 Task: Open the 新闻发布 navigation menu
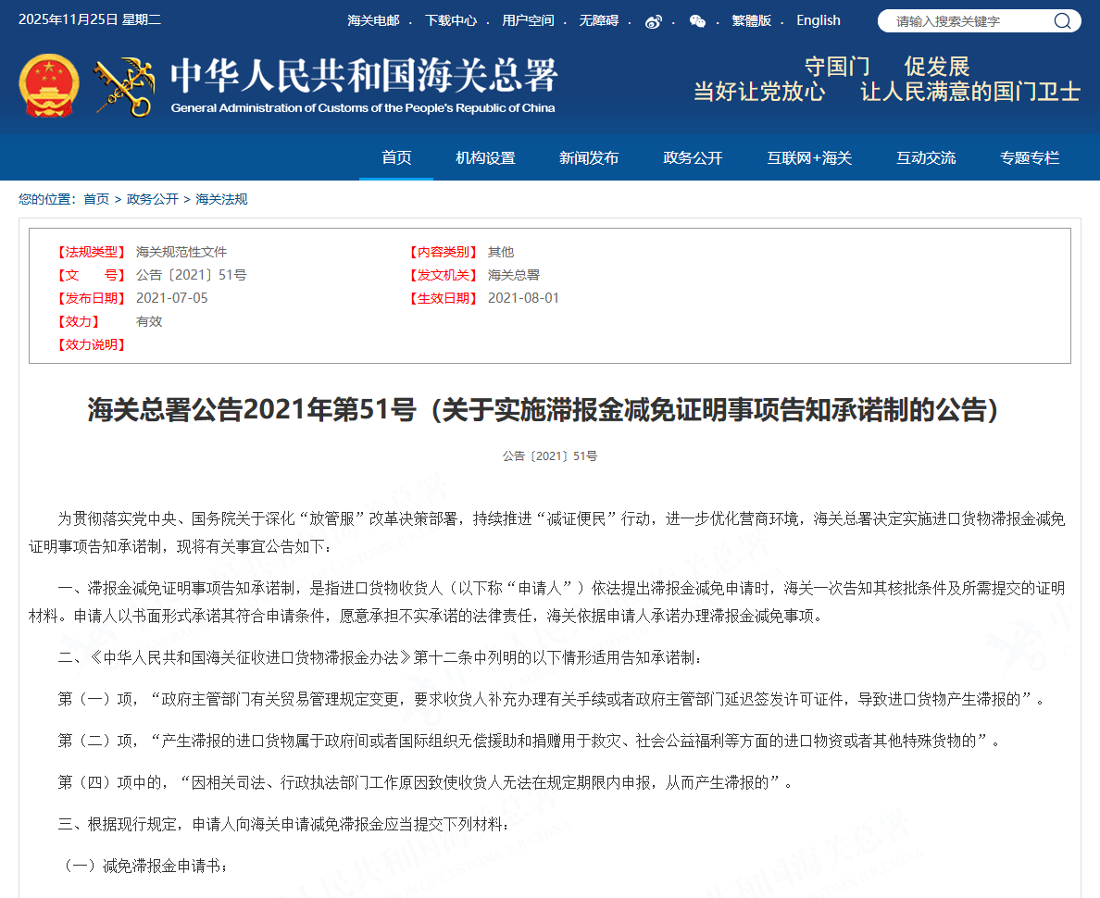click(589, 158)
